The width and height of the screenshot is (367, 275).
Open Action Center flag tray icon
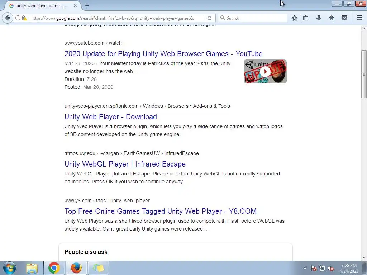point(313,268)
